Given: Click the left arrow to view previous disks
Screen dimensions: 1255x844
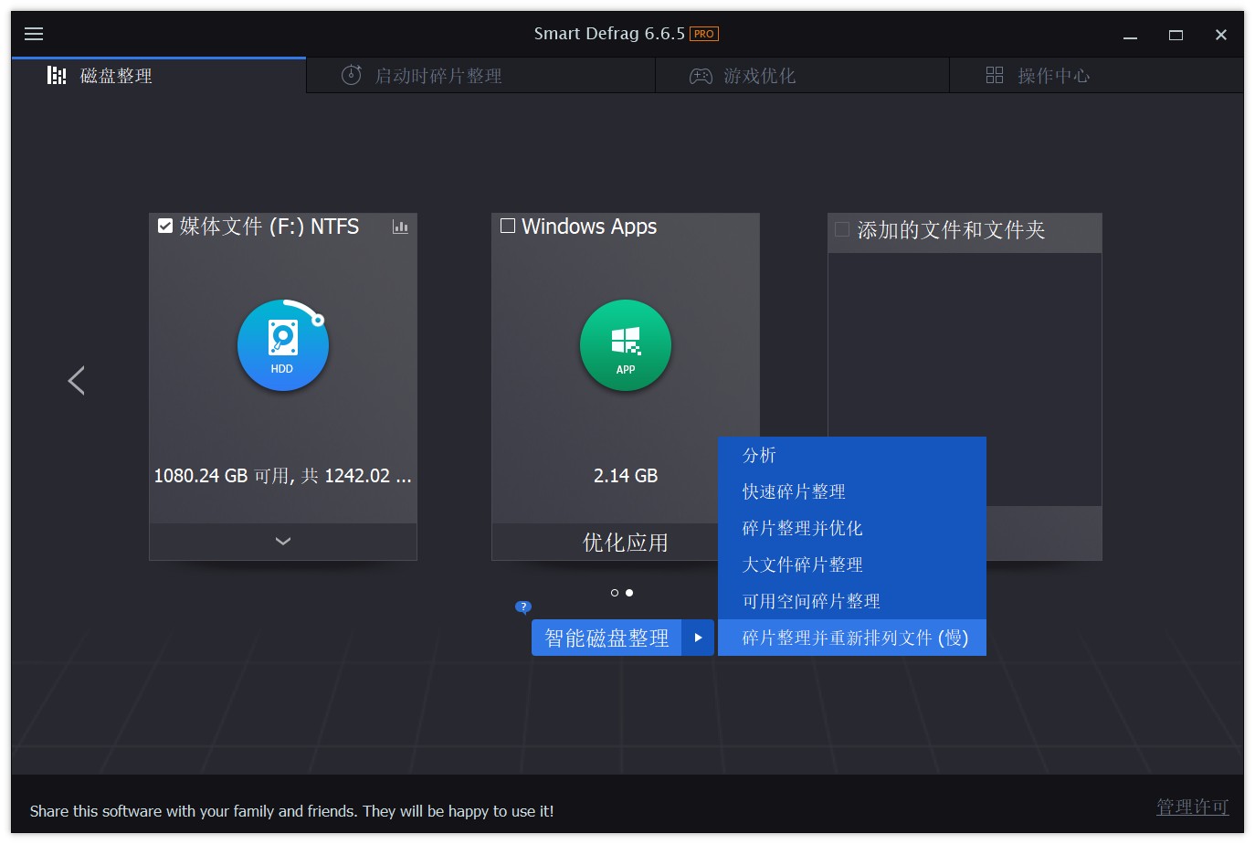Looking at the screenshot, I should pos(77,380).
